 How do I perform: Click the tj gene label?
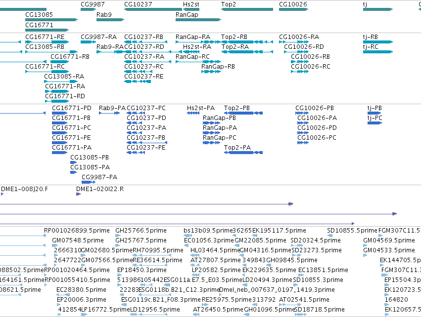tap(365, 4)
